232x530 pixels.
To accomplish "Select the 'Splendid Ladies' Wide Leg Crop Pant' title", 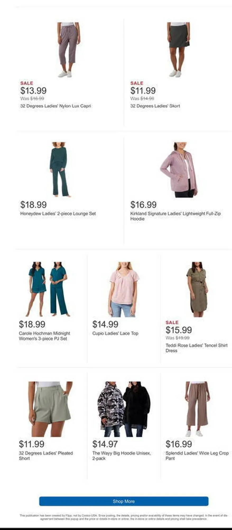I will point(197,456).
